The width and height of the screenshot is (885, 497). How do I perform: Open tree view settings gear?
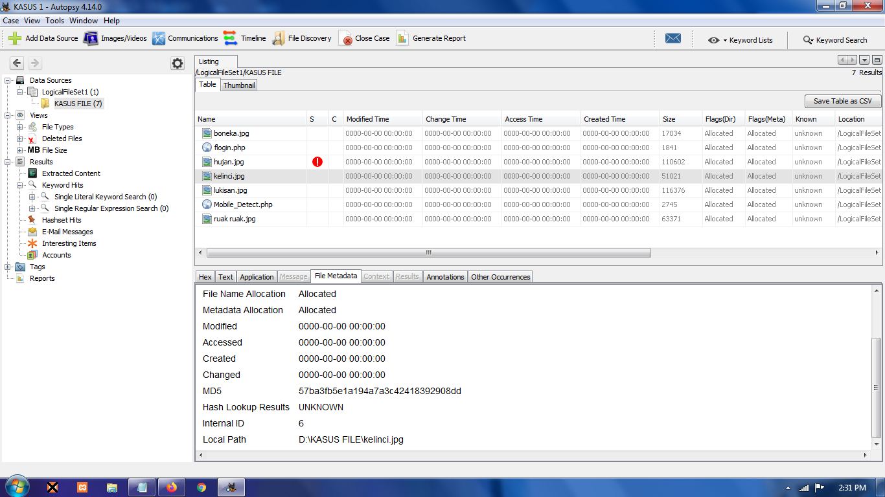[178, 63]
